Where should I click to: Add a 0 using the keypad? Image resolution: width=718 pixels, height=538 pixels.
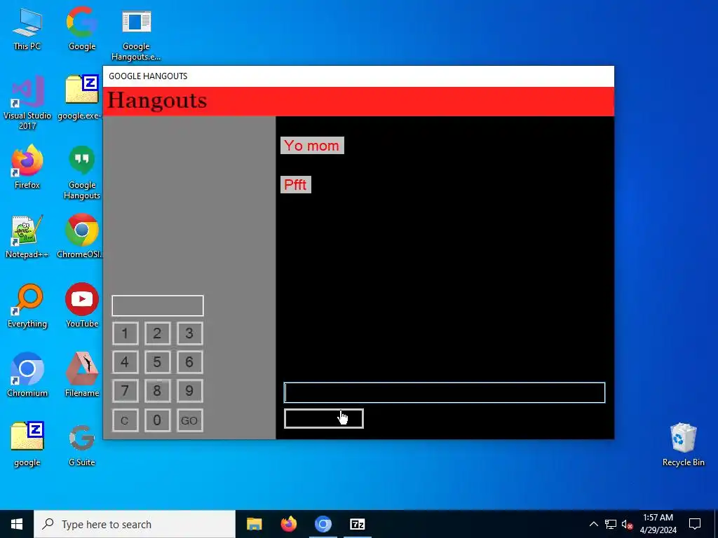157,420
